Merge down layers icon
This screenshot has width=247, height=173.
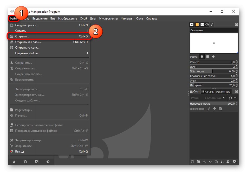coord(222,162)
